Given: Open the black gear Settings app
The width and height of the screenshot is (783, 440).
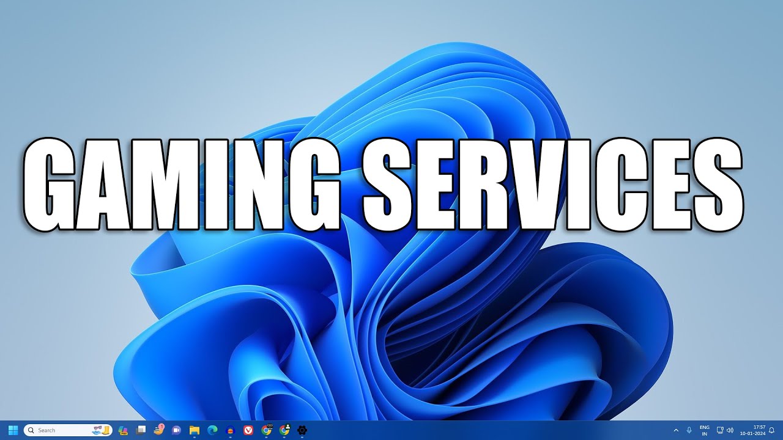Looking at the screenshot, I should pos(302,430).
